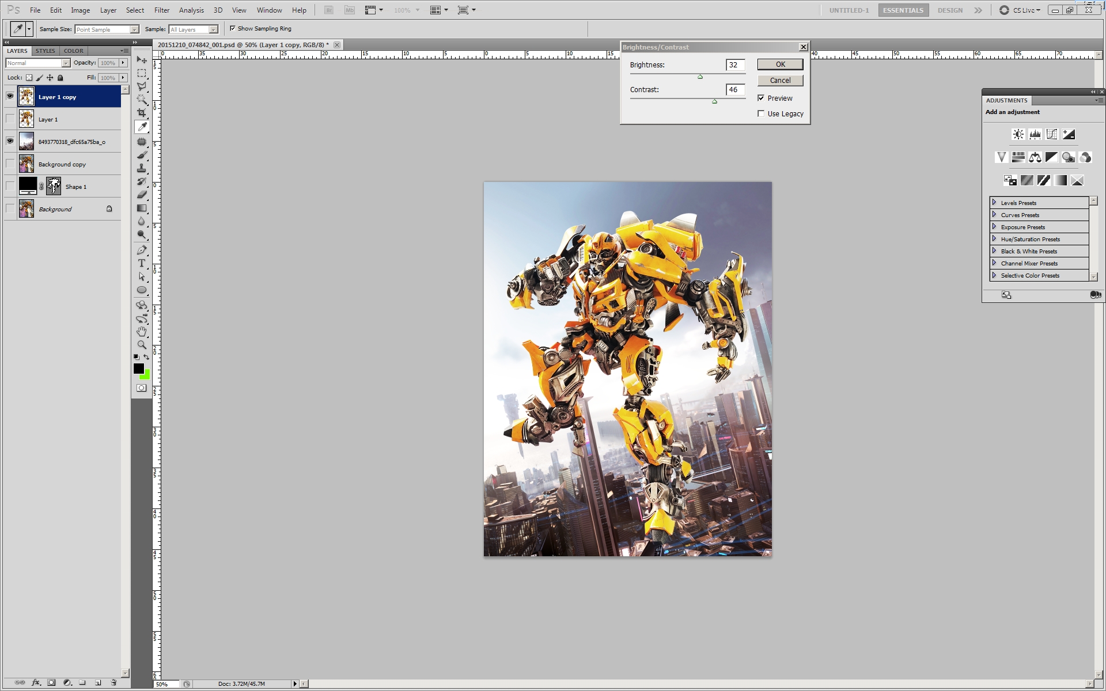Click OK in Brightness/Contrast dialog
The image size is (1106, 691).
[x=780, y=64]
